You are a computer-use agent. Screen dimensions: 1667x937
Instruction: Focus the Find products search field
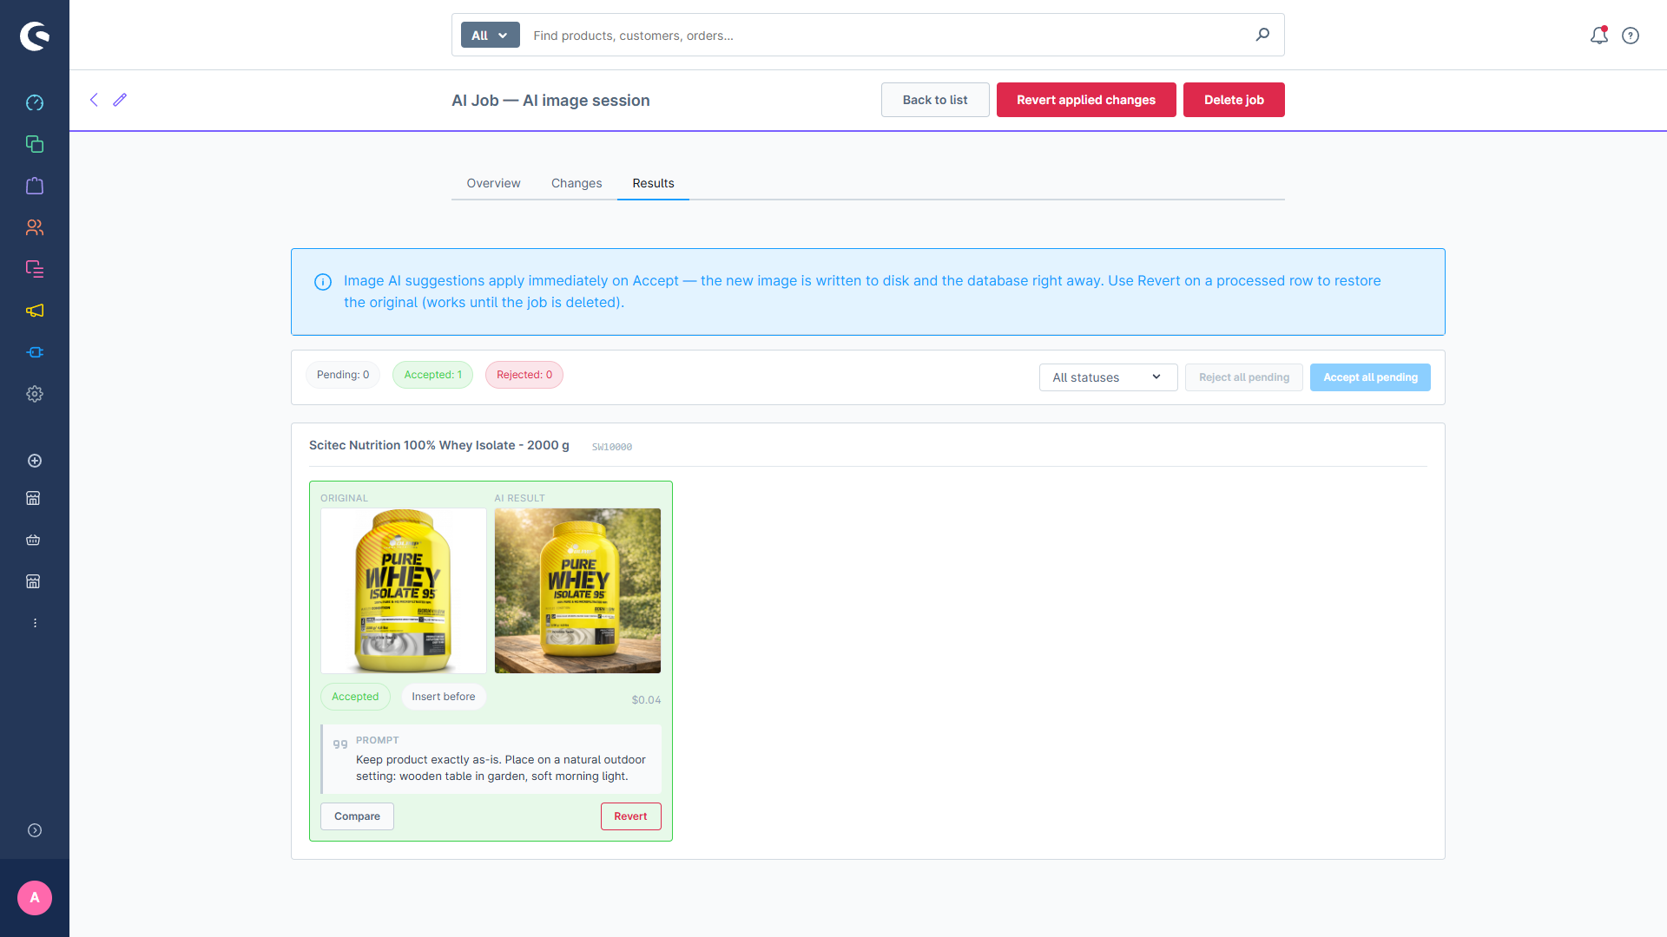886,36
